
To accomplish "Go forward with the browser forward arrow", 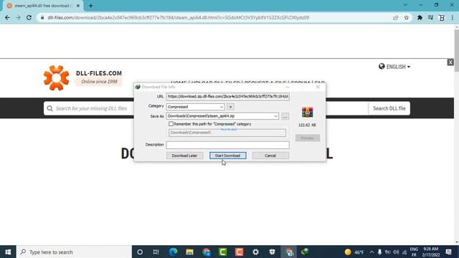I will tap(18, 17).
